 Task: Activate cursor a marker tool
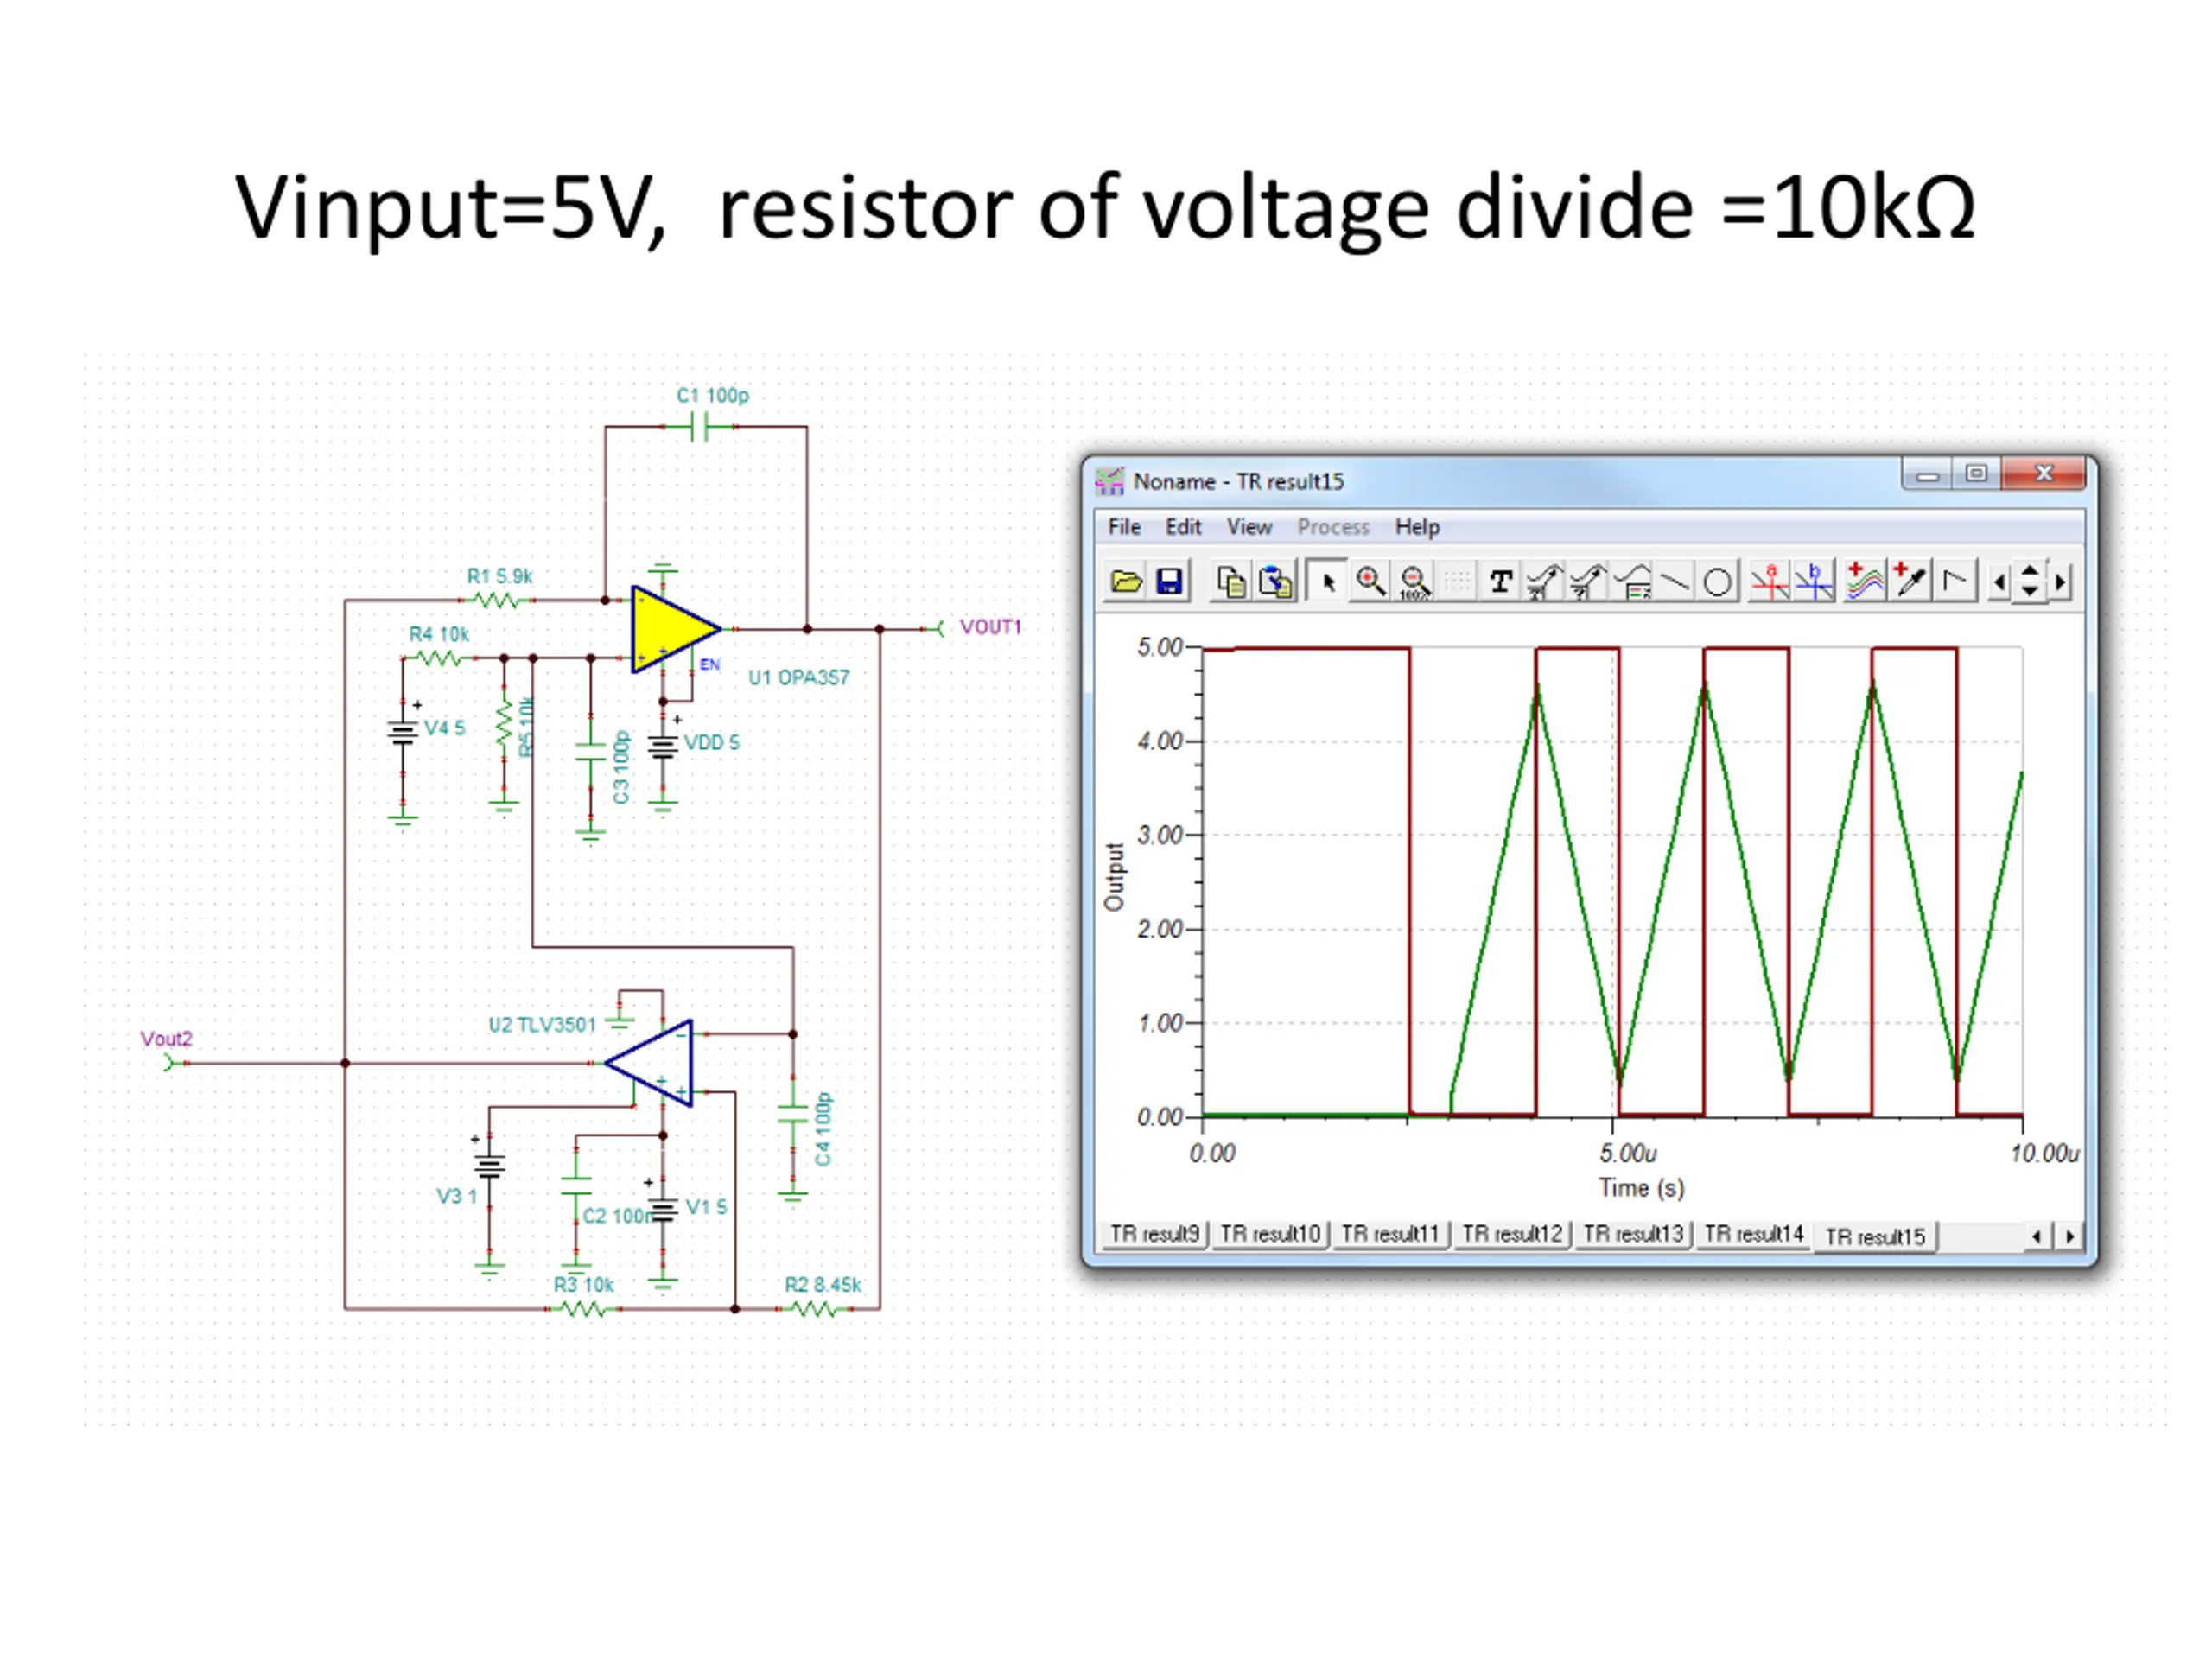coord(1770,582)
